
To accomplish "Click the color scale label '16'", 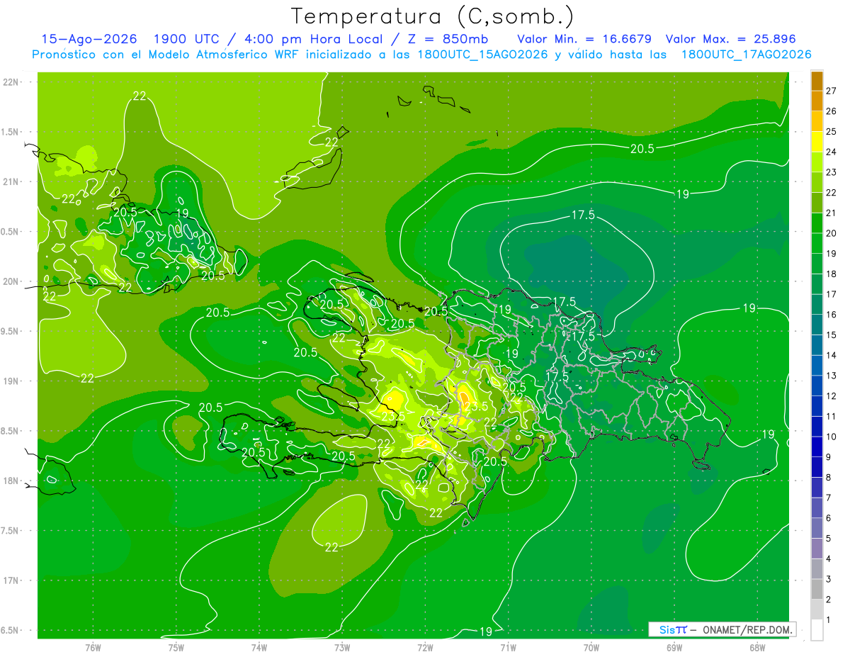I will 832,314.
